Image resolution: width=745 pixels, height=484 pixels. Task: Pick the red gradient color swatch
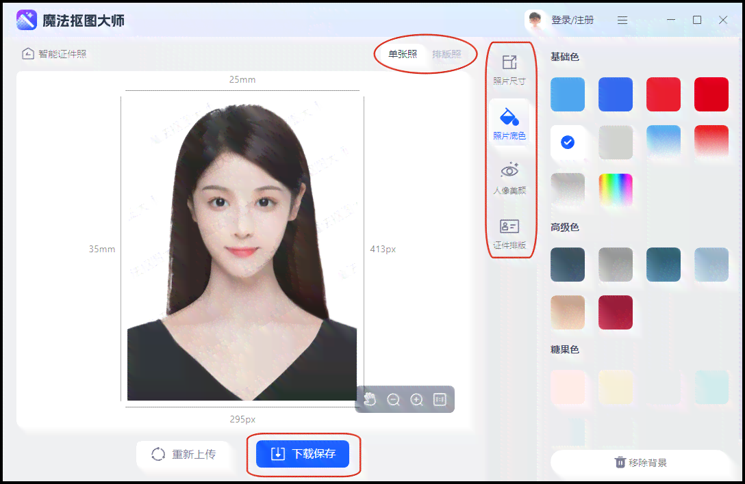(711, 142)
